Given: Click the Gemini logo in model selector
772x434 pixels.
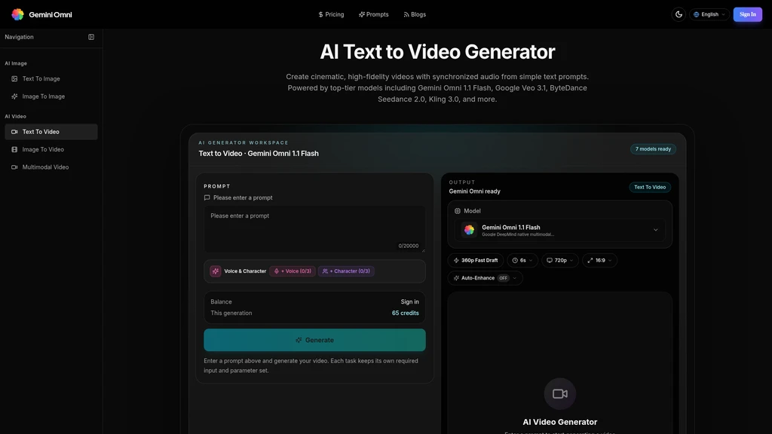Looking at the screenshot, I should (469, 230).
